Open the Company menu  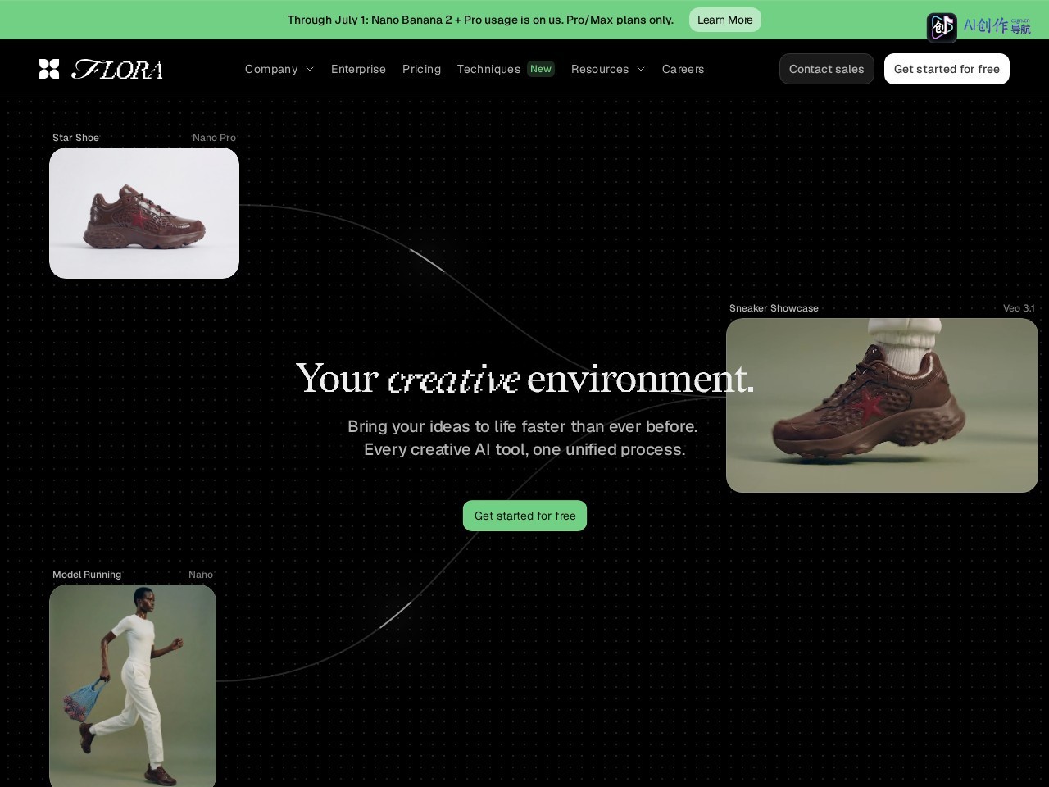[271, 69]
